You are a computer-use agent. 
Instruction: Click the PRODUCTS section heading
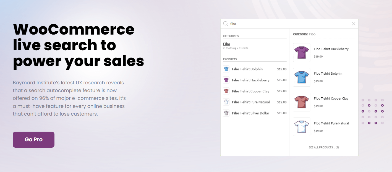click(x=230, y=59)
